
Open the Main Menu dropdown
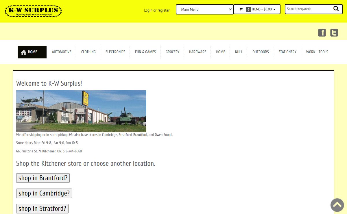coord(205,9)
